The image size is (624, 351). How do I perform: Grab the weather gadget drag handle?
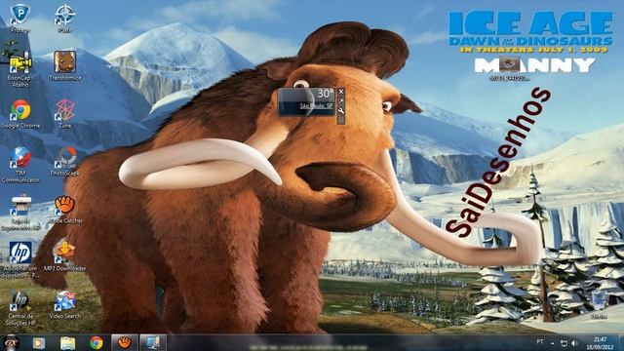341,119
